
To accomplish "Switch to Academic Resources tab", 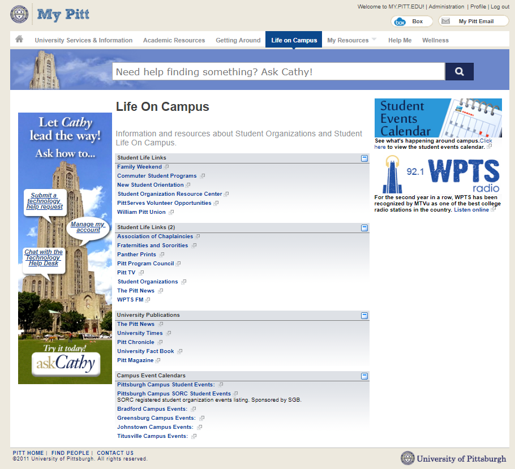I will (174, 40).
